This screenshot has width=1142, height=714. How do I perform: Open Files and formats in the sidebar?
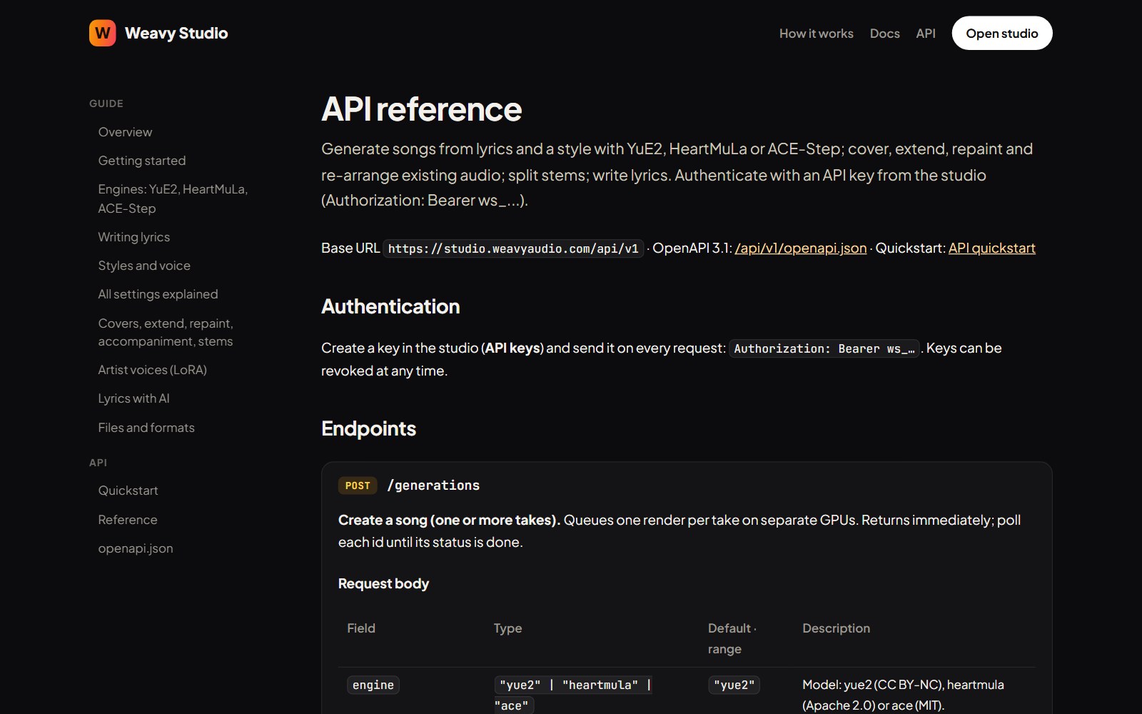tap(146, 428)
